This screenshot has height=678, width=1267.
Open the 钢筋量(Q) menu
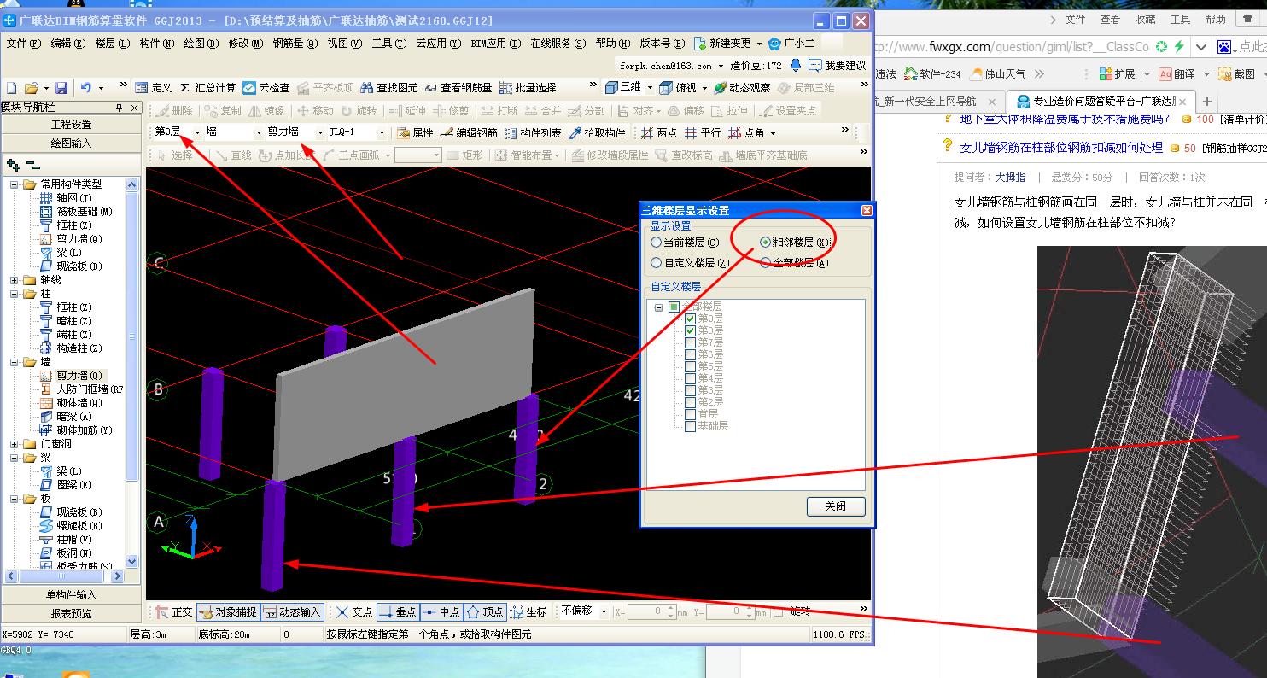(295, 44)
